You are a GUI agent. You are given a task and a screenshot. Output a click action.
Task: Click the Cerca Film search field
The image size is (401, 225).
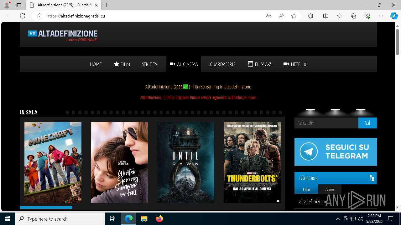(326, 123)
